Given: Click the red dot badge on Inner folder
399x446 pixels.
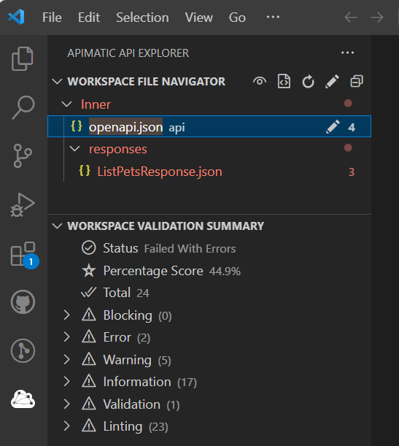Looking at the screenshot, I should click(x=348, y=103).
